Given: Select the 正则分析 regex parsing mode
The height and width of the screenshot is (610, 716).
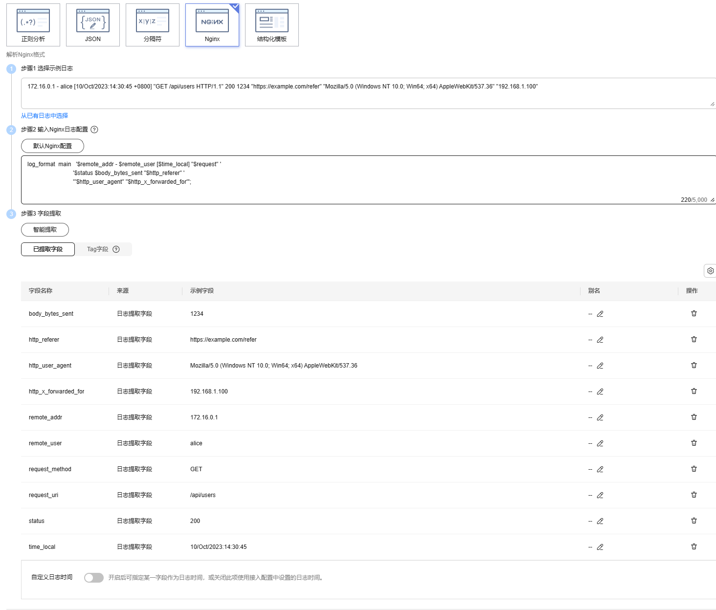Looking at the screenshot, I should 33,25.
